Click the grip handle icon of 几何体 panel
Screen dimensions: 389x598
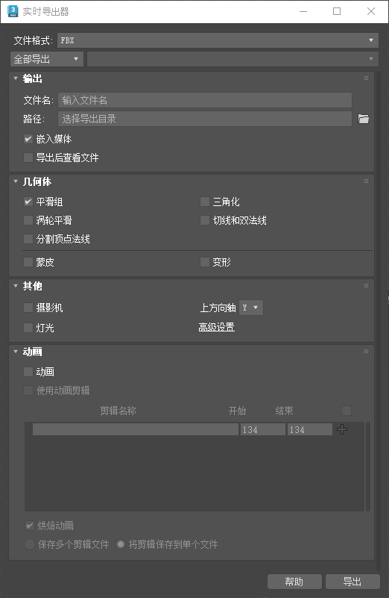[x=366, y=181]
